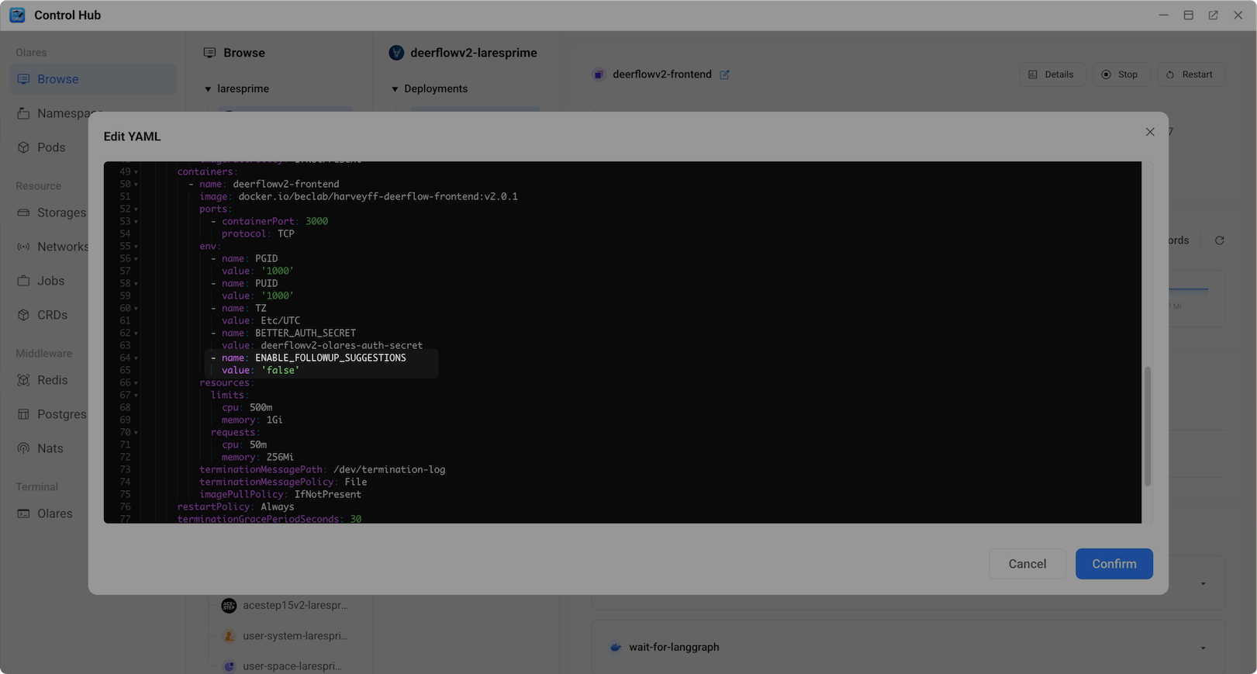
Task: Click the user-system-laresprime icon
Action: 229,636
